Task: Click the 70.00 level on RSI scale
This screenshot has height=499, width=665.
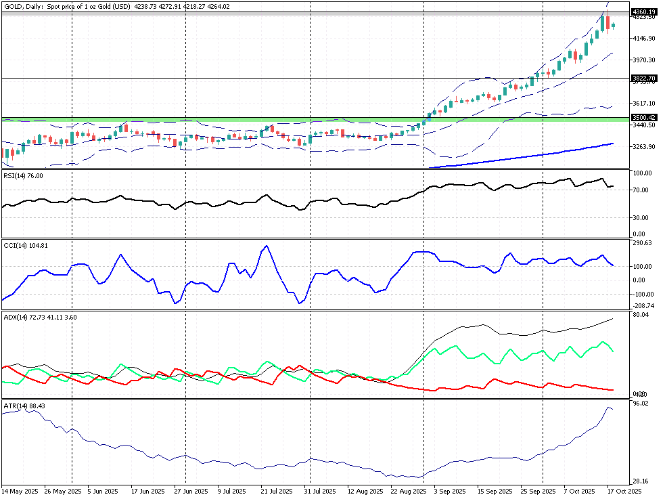Action: click(642, 190)
